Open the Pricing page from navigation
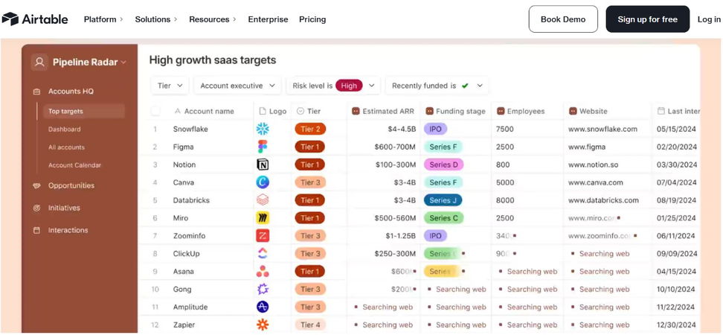This screenshot has height=335, width=723. [x=312, y=19]
